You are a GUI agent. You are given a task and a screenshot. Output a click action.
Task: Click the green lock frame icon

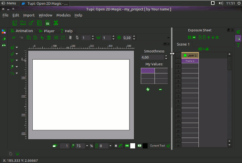tap(217, 38)
